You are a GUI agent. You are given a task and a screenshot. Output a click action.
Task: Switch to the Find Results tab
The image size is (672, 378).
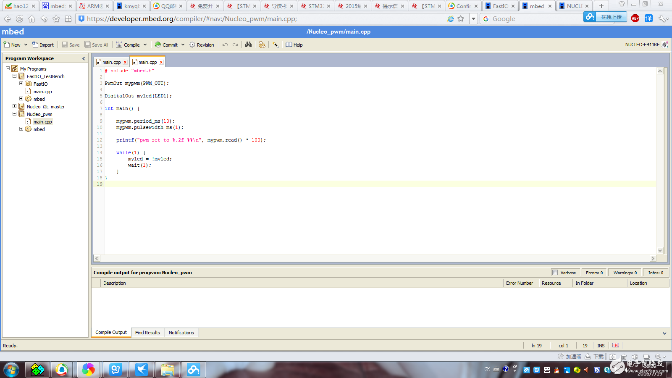coord(147,333)
